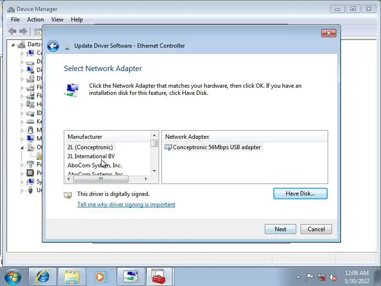Viewport: 381px width, 286px height.
Task: Click the Manufacturer column header
Action: pyautogui.click(x=108, y=137)
